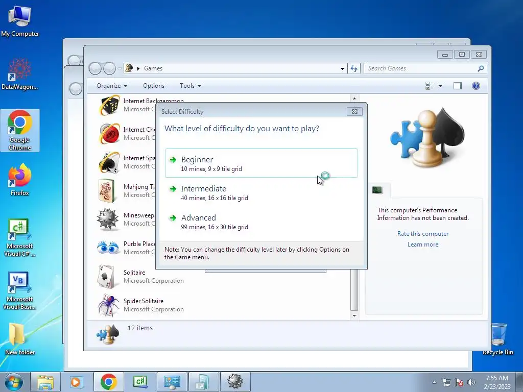Click Rate this computer link
This screenshot has height=392, width=523.
422,234
